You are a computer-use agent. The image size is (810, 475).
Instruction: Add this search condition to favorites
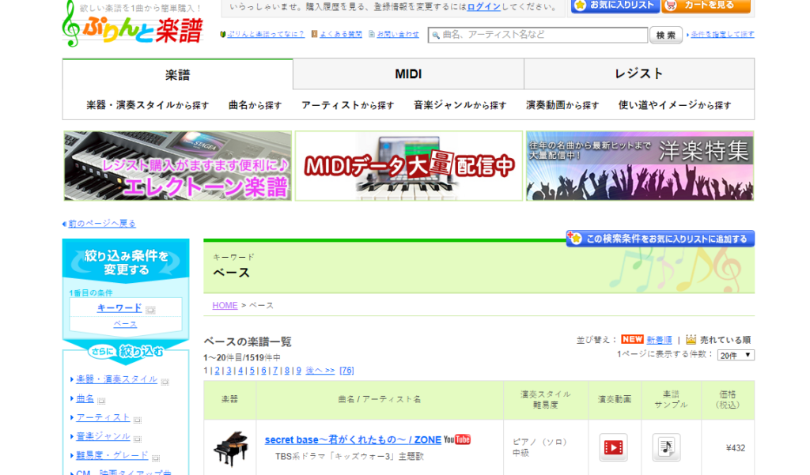coord(660,239)
